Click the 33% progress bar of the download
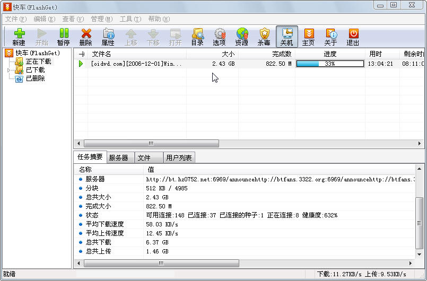The image size is (427, 281). (330, 64)
